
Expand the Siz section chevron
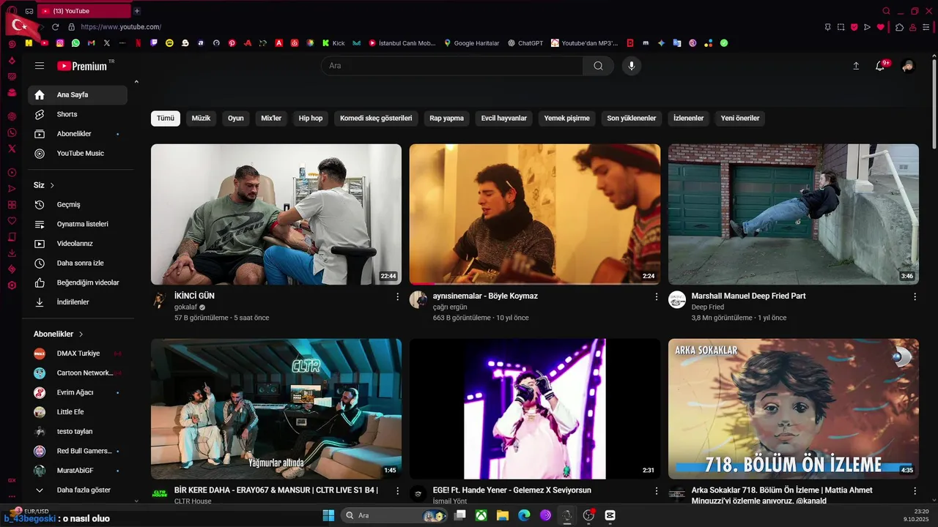52,185
